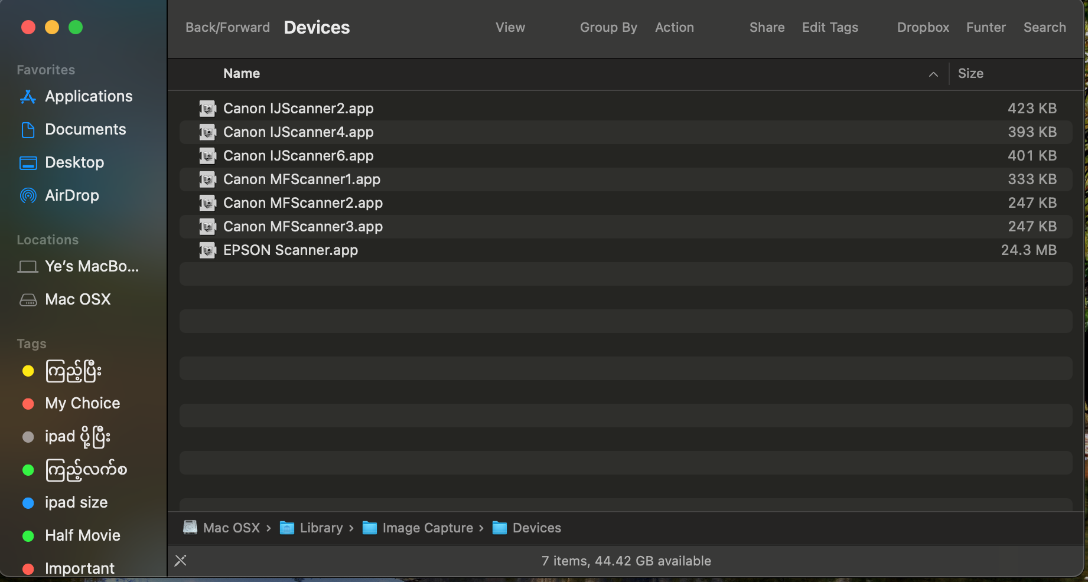Click the Search toolbar item
1088x582 pixels.
pos(1045,27)
